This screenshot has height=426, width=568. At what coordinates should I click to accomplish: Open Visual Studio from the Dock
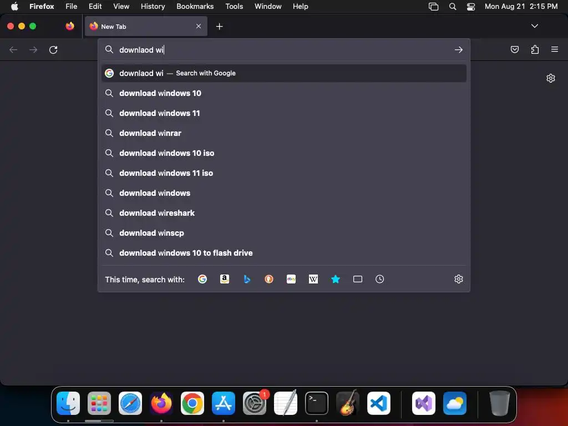pyautogui.click(x=424, y=403)
